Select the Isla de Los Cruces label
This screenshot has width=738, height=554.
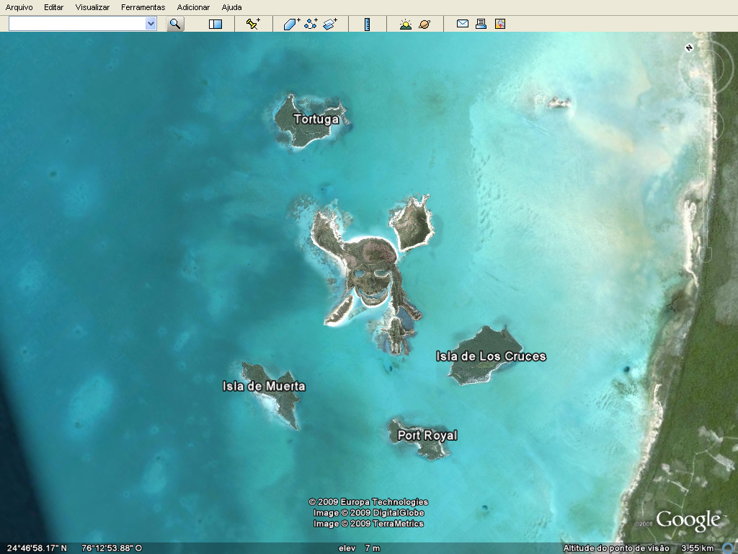pos(491,356)
